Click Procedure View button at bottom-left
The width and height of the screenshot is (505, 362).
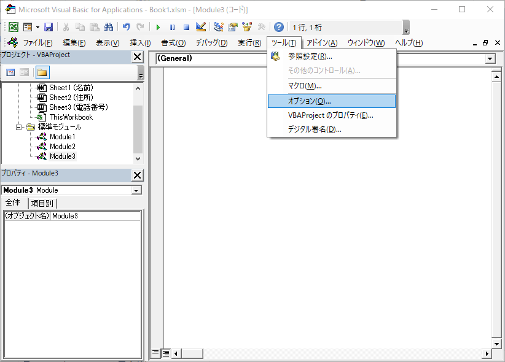[155, 353]
